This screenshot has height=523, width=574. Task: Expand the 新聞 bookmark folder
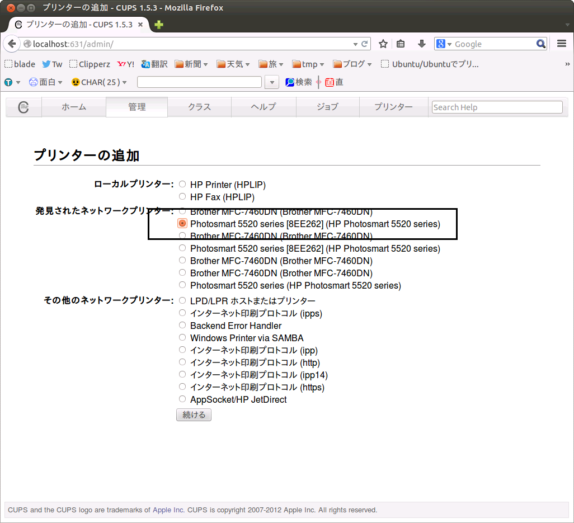pos(191,64)
